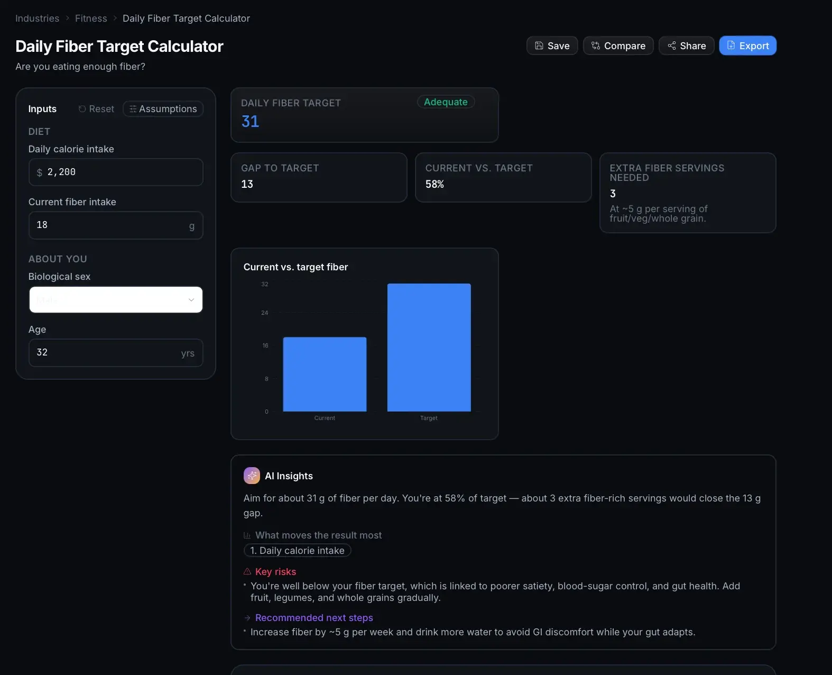Click the Daily calorie intake field
The height and width of the screenshot is (675, 832).
[x=116, y=172]
